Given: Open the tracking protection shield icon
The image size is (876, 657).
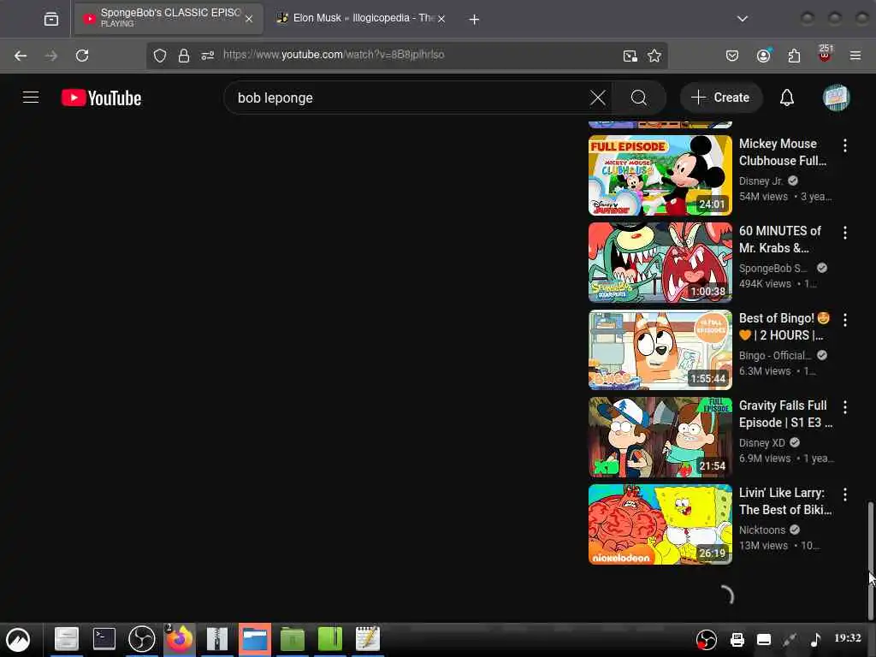Looking at the screenshot, I should pos(160,56).
